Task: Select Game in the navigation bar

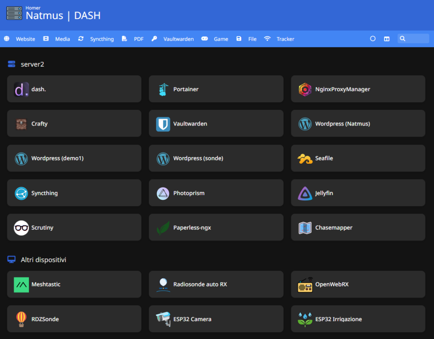Action: pyautogui.click(x=221, y=39)
